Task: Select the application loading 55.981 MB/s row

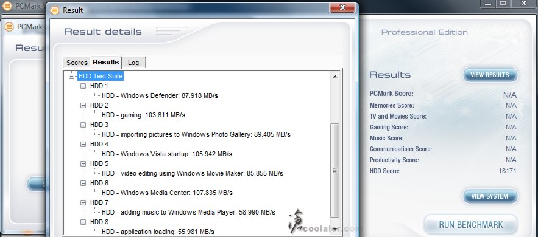Action: click(x=158, y=232)
